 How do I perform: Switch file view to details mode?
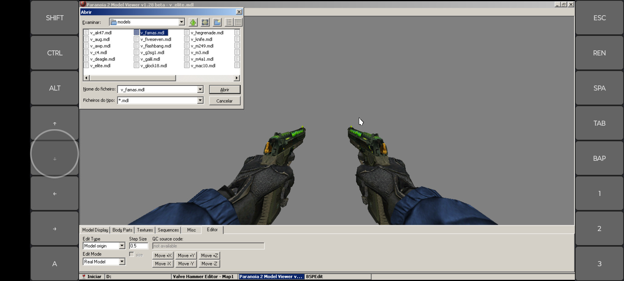[x=238, y=22]
